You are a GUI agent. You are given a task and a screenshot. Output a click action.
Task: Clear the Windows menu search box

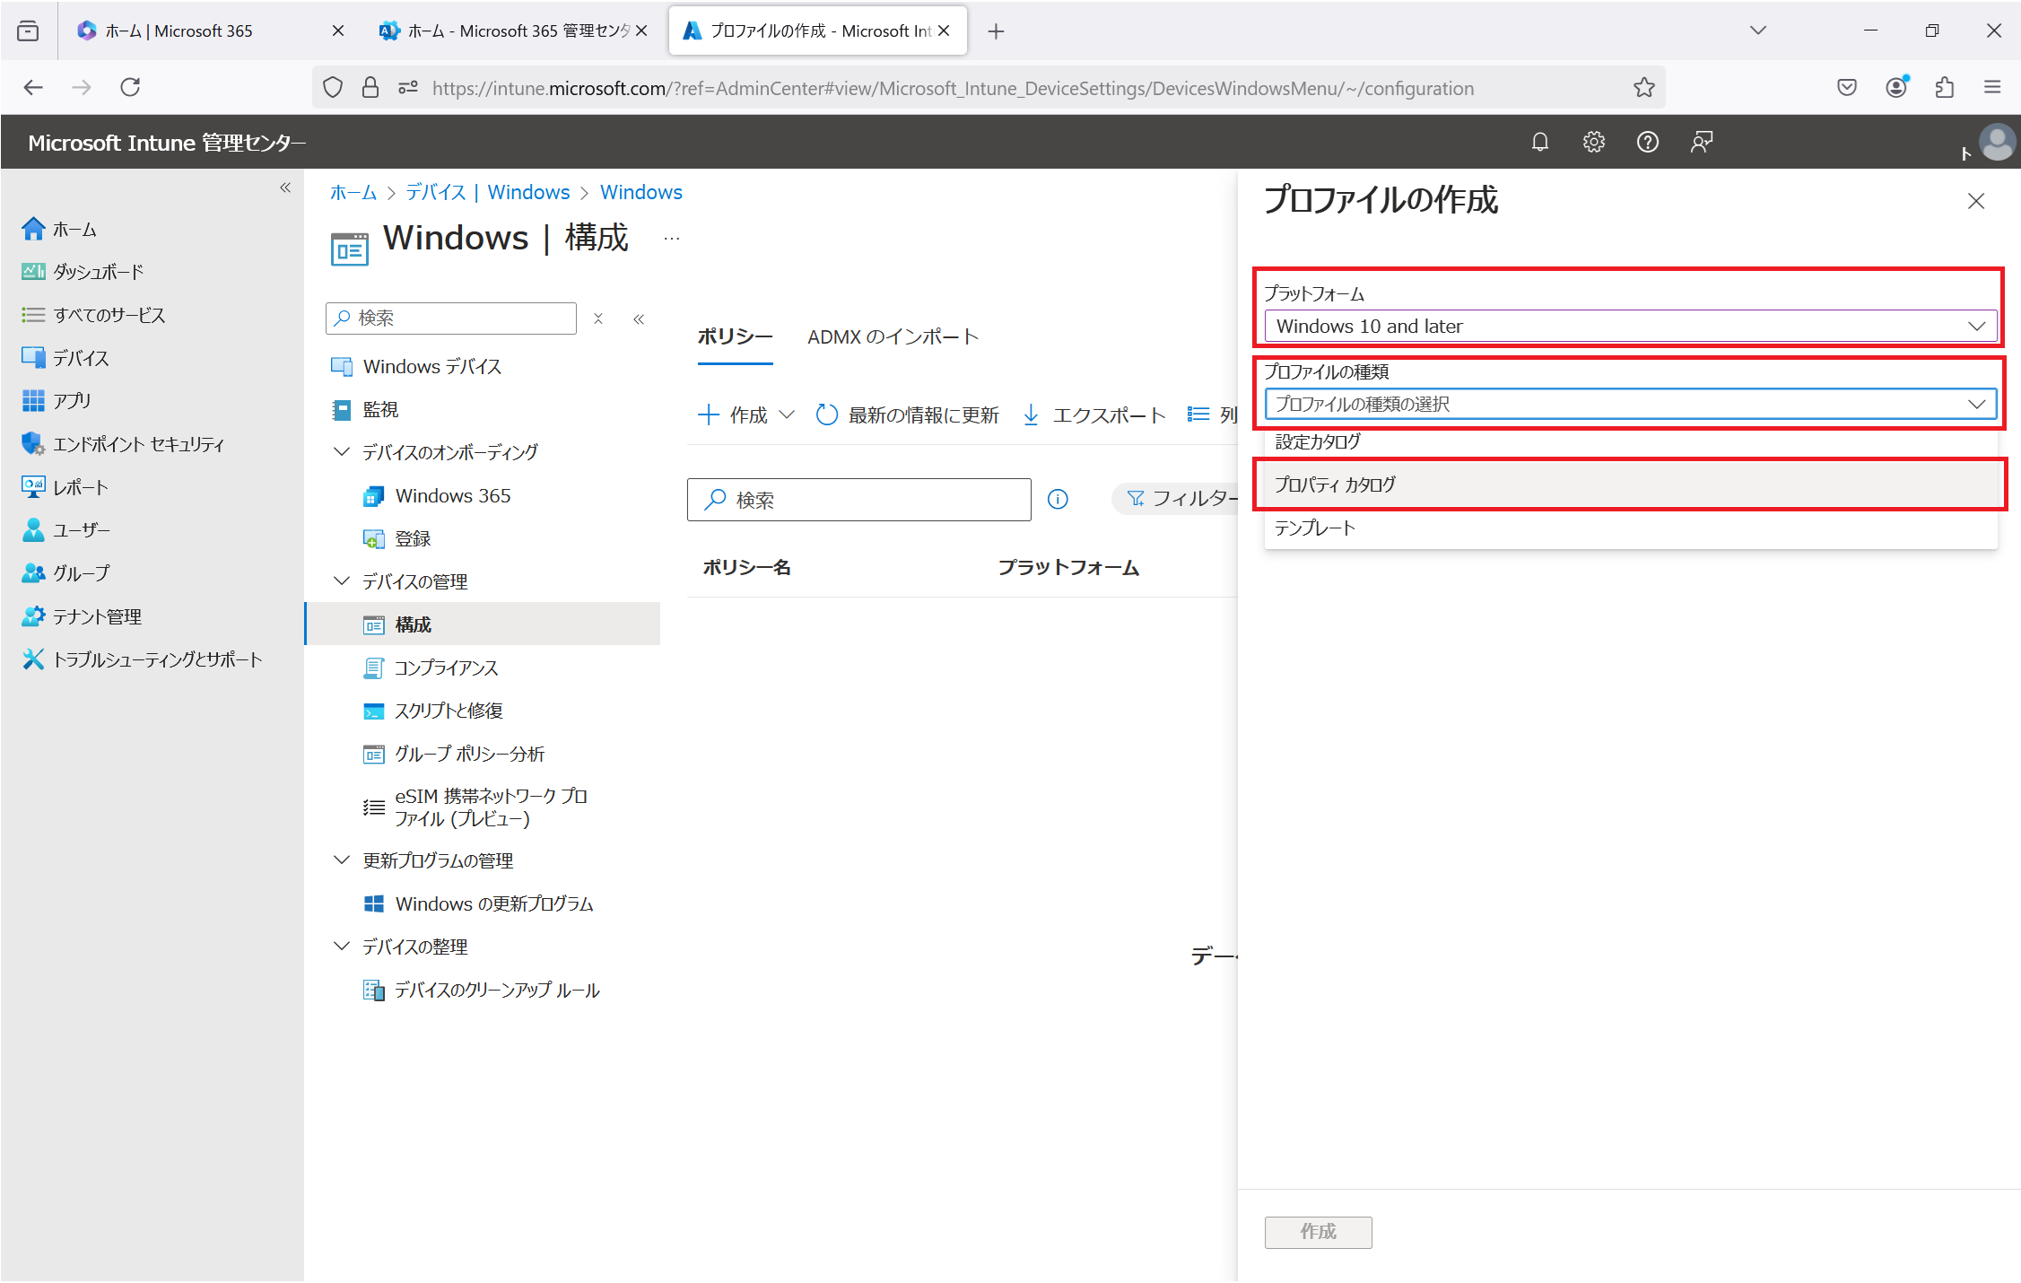[598, 319]
